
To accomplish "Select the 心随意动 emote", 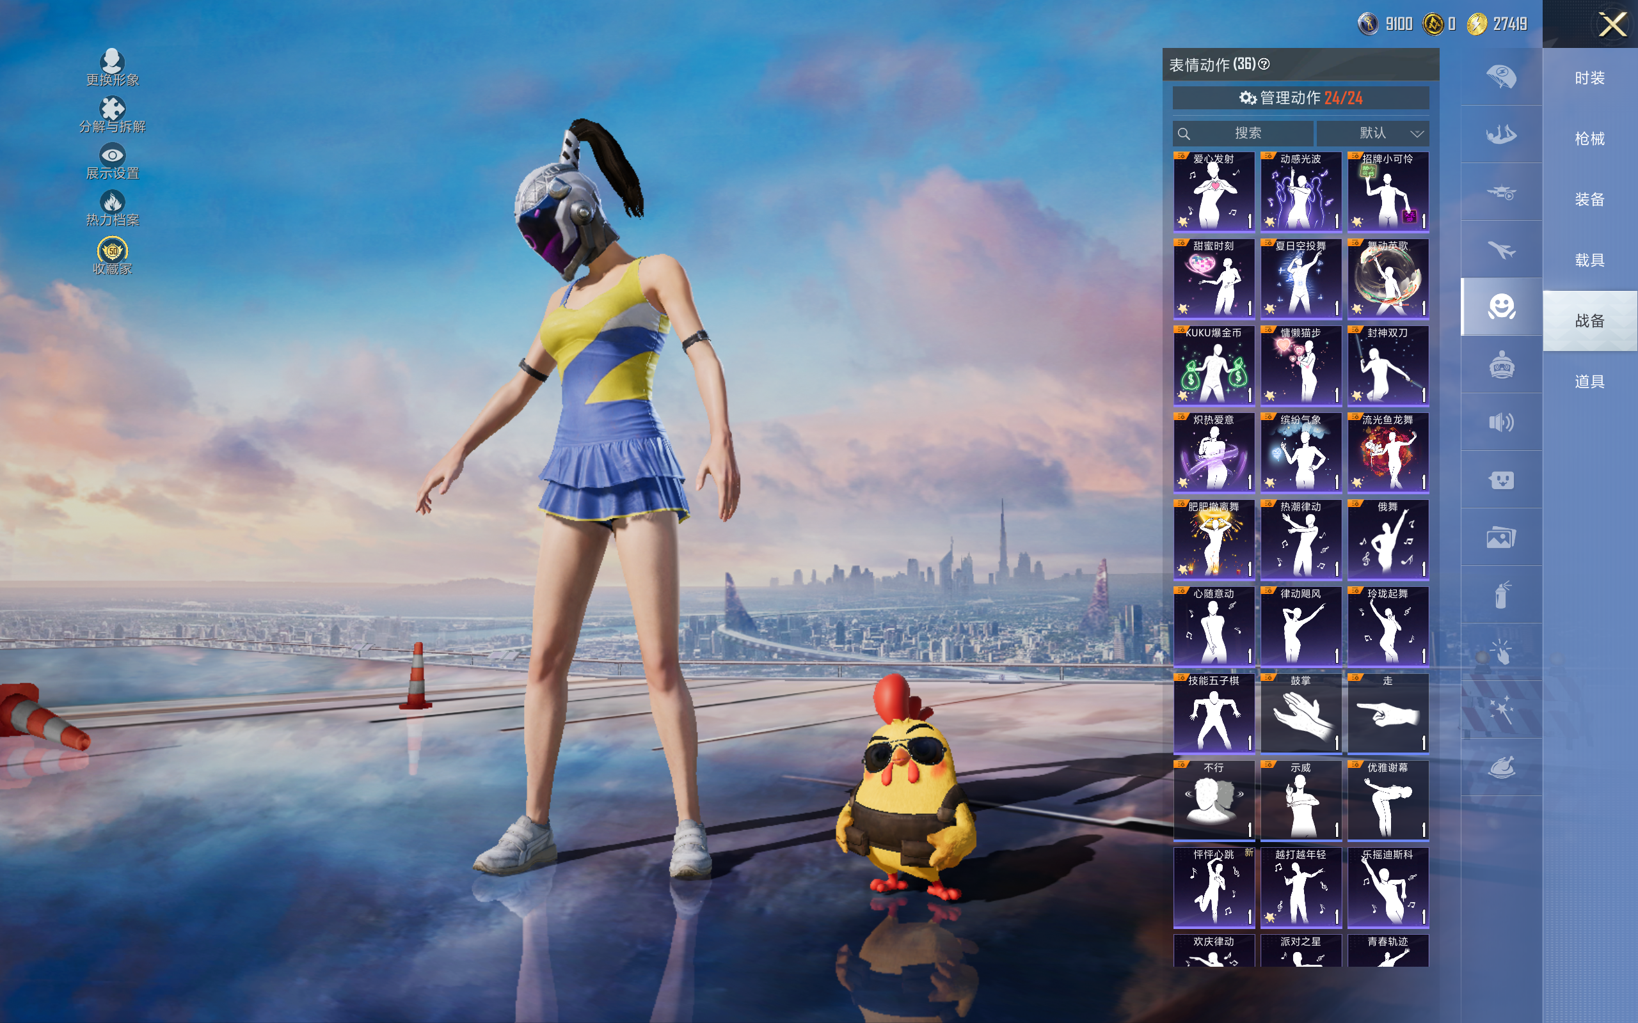I will click(1214, 626).
